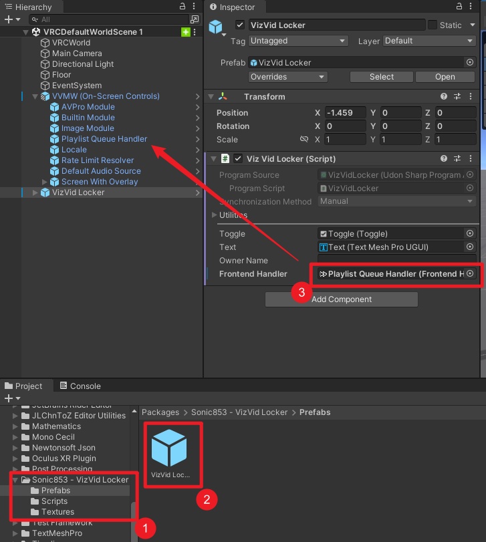Open object picker for Prefab field
Viewport: 486px width, 542px height.
[x=470, y=62]
